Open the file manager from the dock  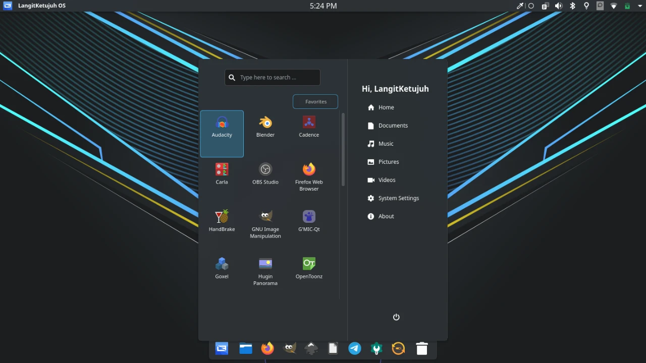pos(246,348)
